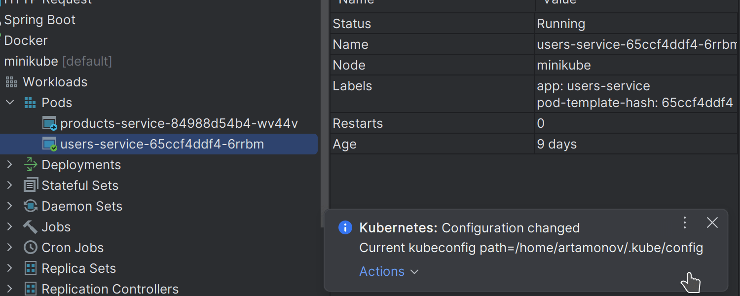Select the minikube default context entry
740x296 pixels.
click(x=57, y=61)
